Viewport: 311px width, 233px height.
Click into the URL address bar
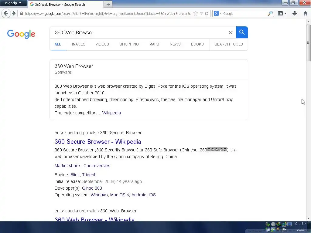click(x=108, y=13)
